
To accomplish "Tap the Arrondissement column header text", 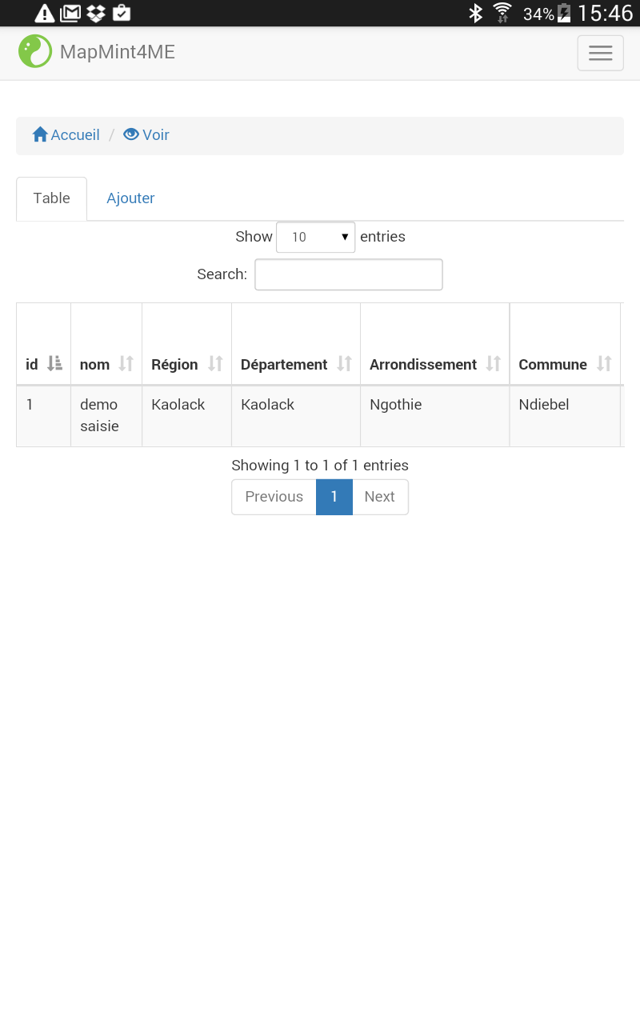I will click(x=423, y=365).
